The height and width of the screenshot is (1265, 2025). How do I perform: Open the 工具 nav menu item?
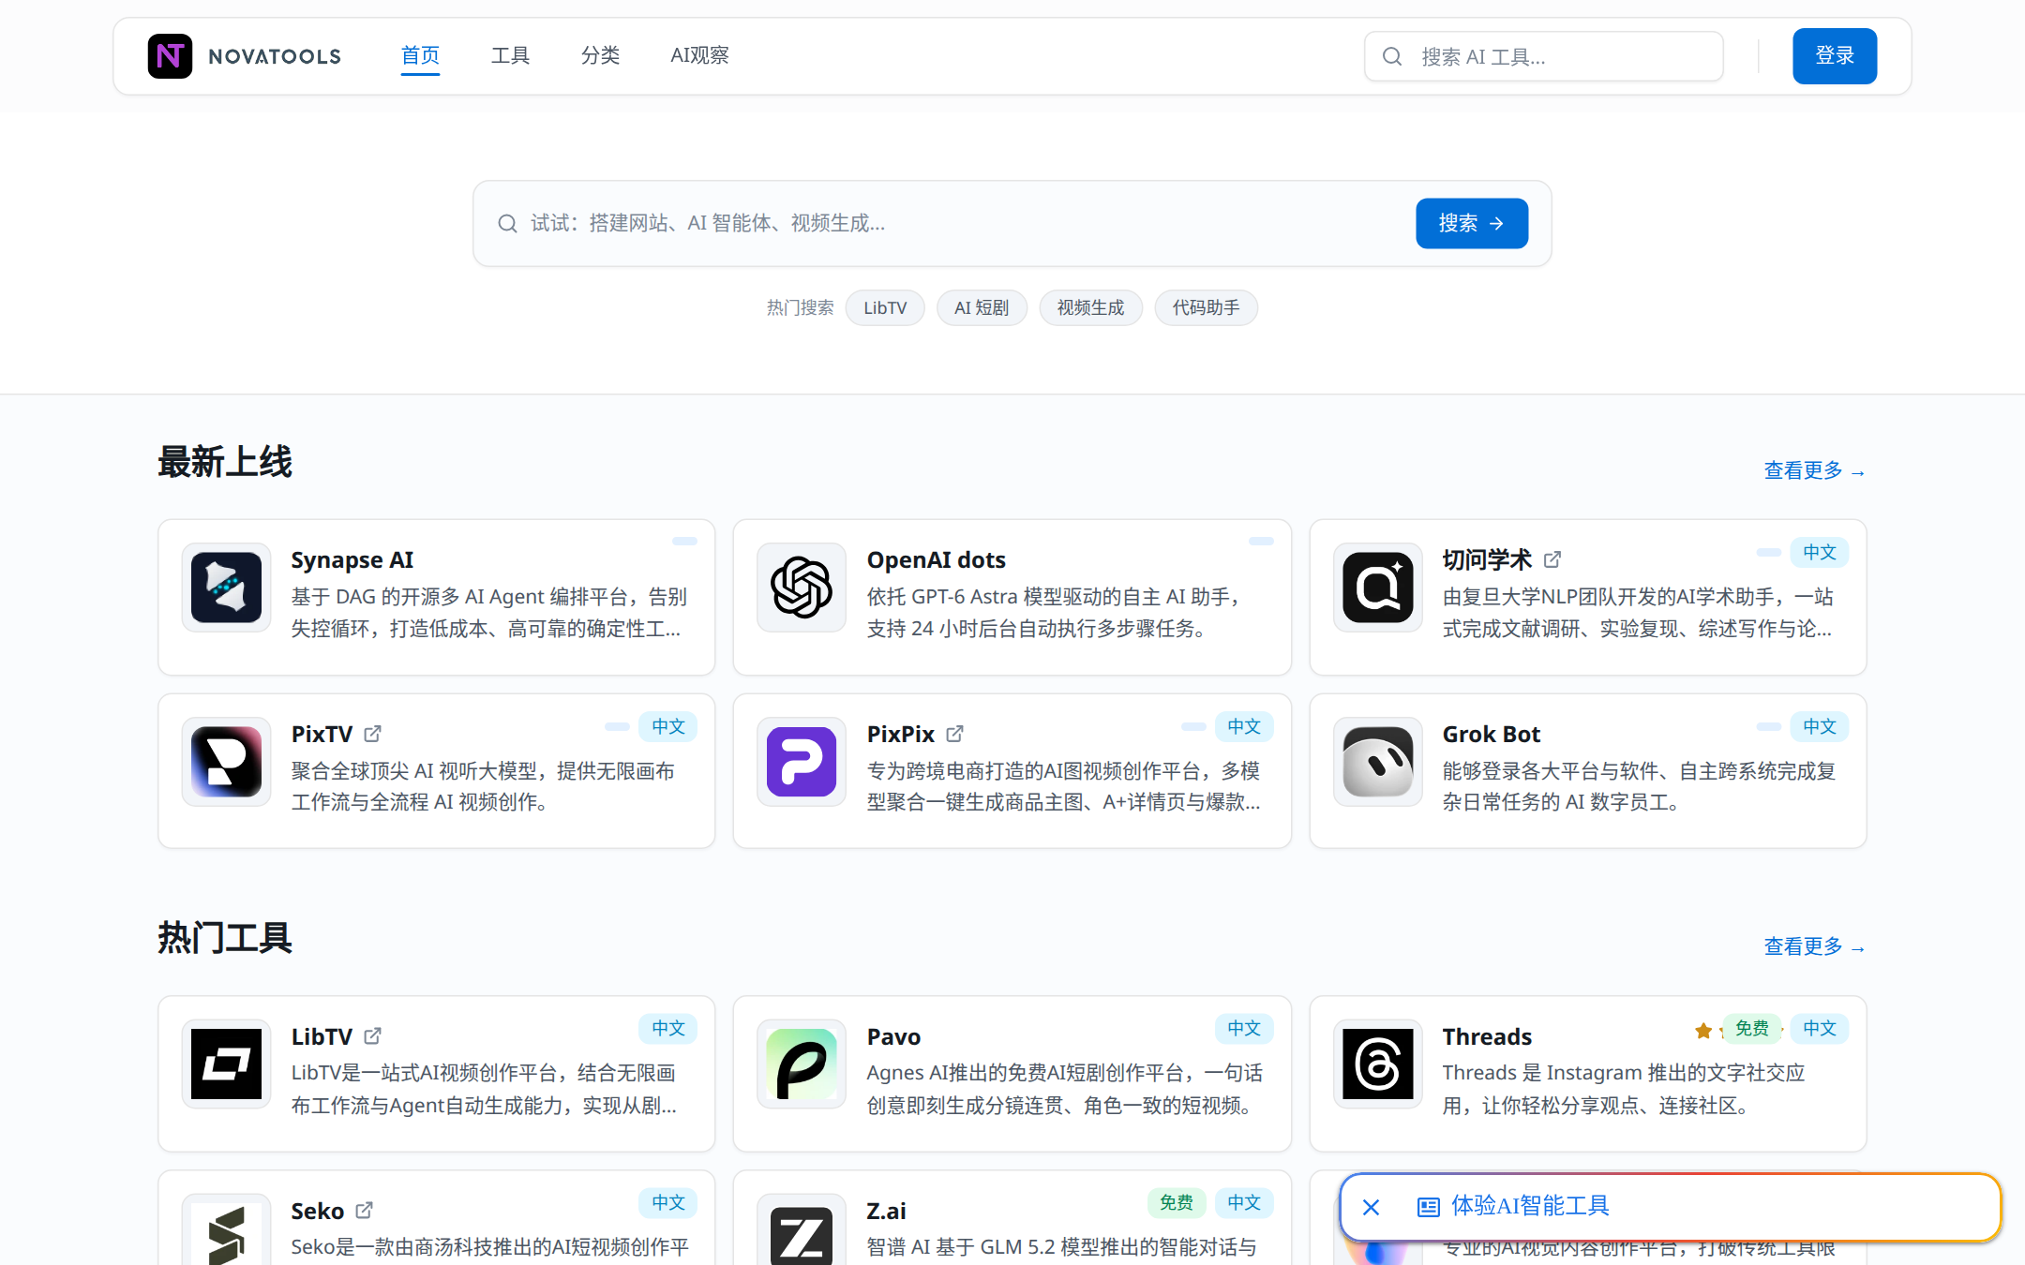510,56
